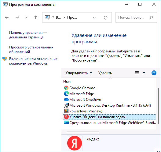Click the Edge WebView2 Runtime icon
161x152 pixels.
point(66,123)
